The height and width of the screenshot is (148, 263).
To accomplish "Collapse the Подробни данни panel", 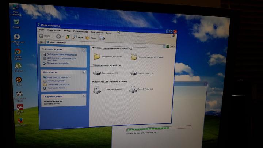I will [84, 95].
